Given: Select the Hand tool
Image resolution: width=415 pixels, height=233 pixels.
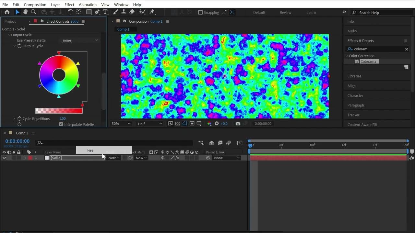Looking at the screenshot, I should pos(25,12).
